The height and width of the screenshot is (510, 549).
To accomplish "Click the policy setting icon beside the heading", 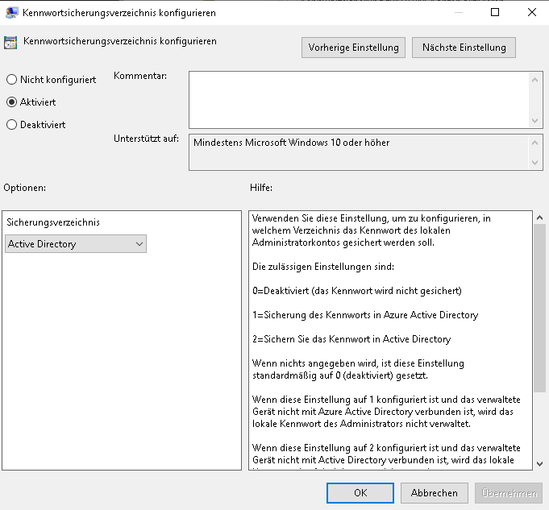I will click(11, 43).
